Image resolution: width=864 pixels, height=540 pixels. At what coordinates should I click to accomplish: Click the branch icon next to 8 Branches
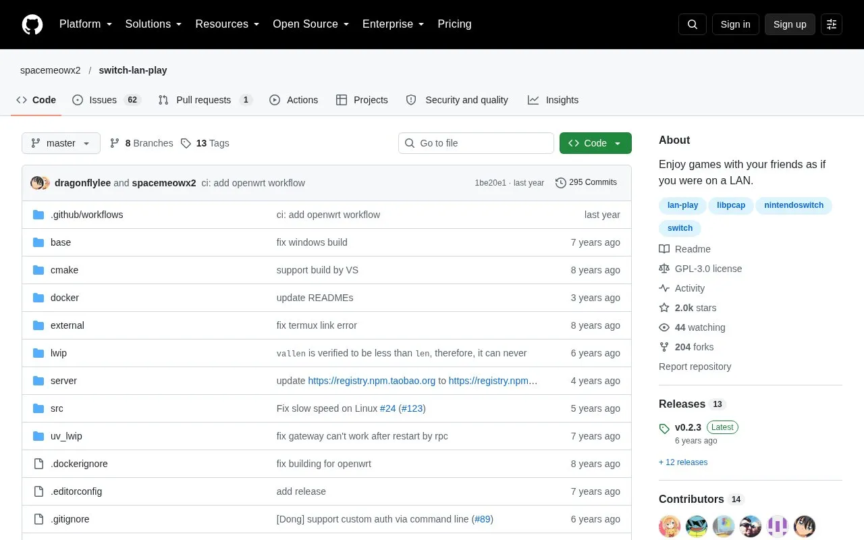115,143
